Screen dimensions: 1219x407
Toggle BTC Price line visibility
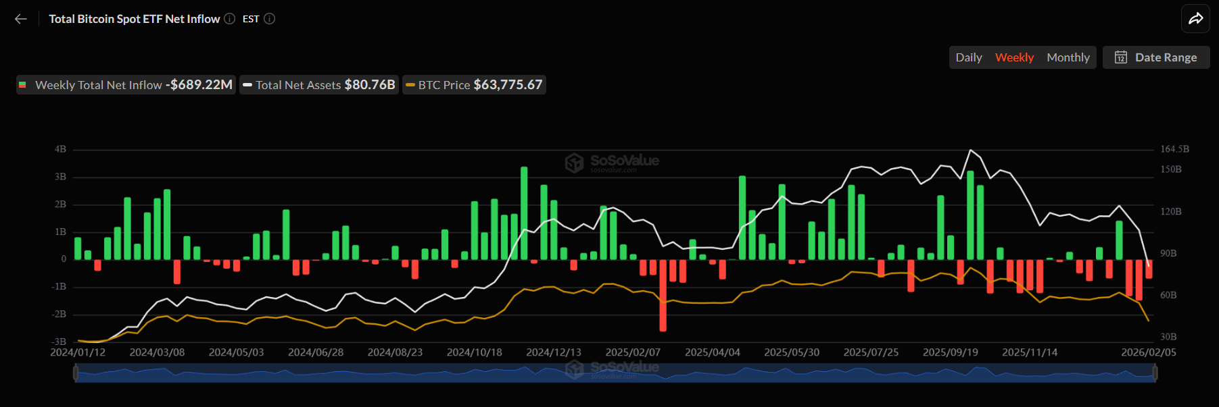click(444, 85)
